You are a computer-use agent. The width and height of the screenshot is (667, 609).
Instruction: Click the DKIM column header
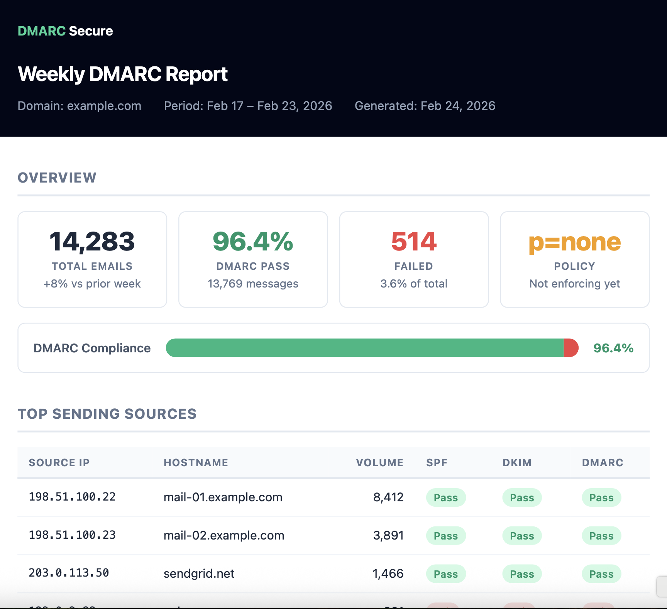click(x=517, y=462)
